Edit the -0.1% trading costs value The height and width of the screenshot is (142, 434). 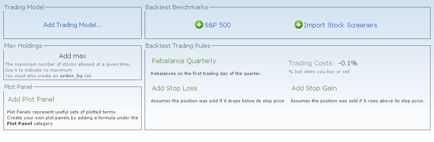click(x=348, y=63)
